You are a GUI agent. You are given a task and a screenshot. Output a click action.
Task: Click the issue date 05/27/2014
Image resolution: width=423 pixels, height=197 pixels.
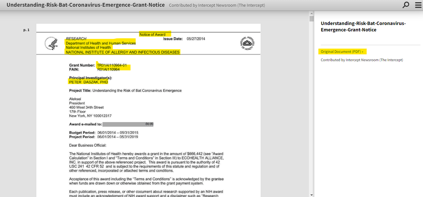tap(196, 39)
